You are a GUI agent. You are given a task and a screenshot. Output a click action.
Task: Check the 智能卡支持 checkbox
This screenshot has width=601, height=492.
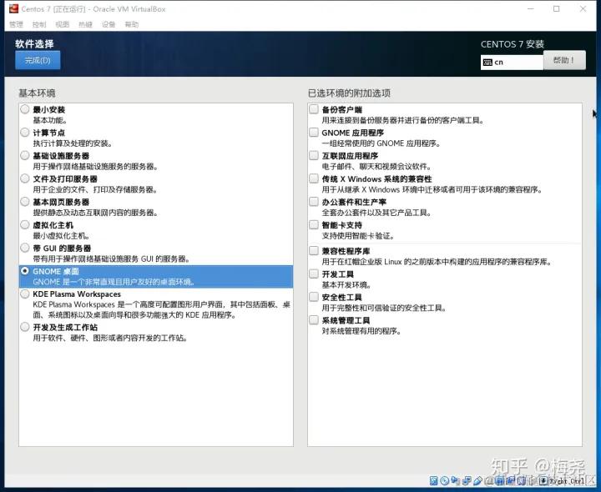[x=314, y=224]
